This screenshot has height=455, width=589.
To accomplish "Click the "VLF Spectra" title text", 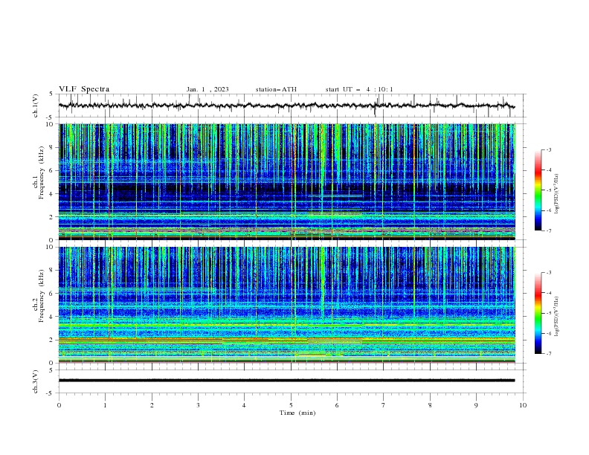I will click(84, 89).
